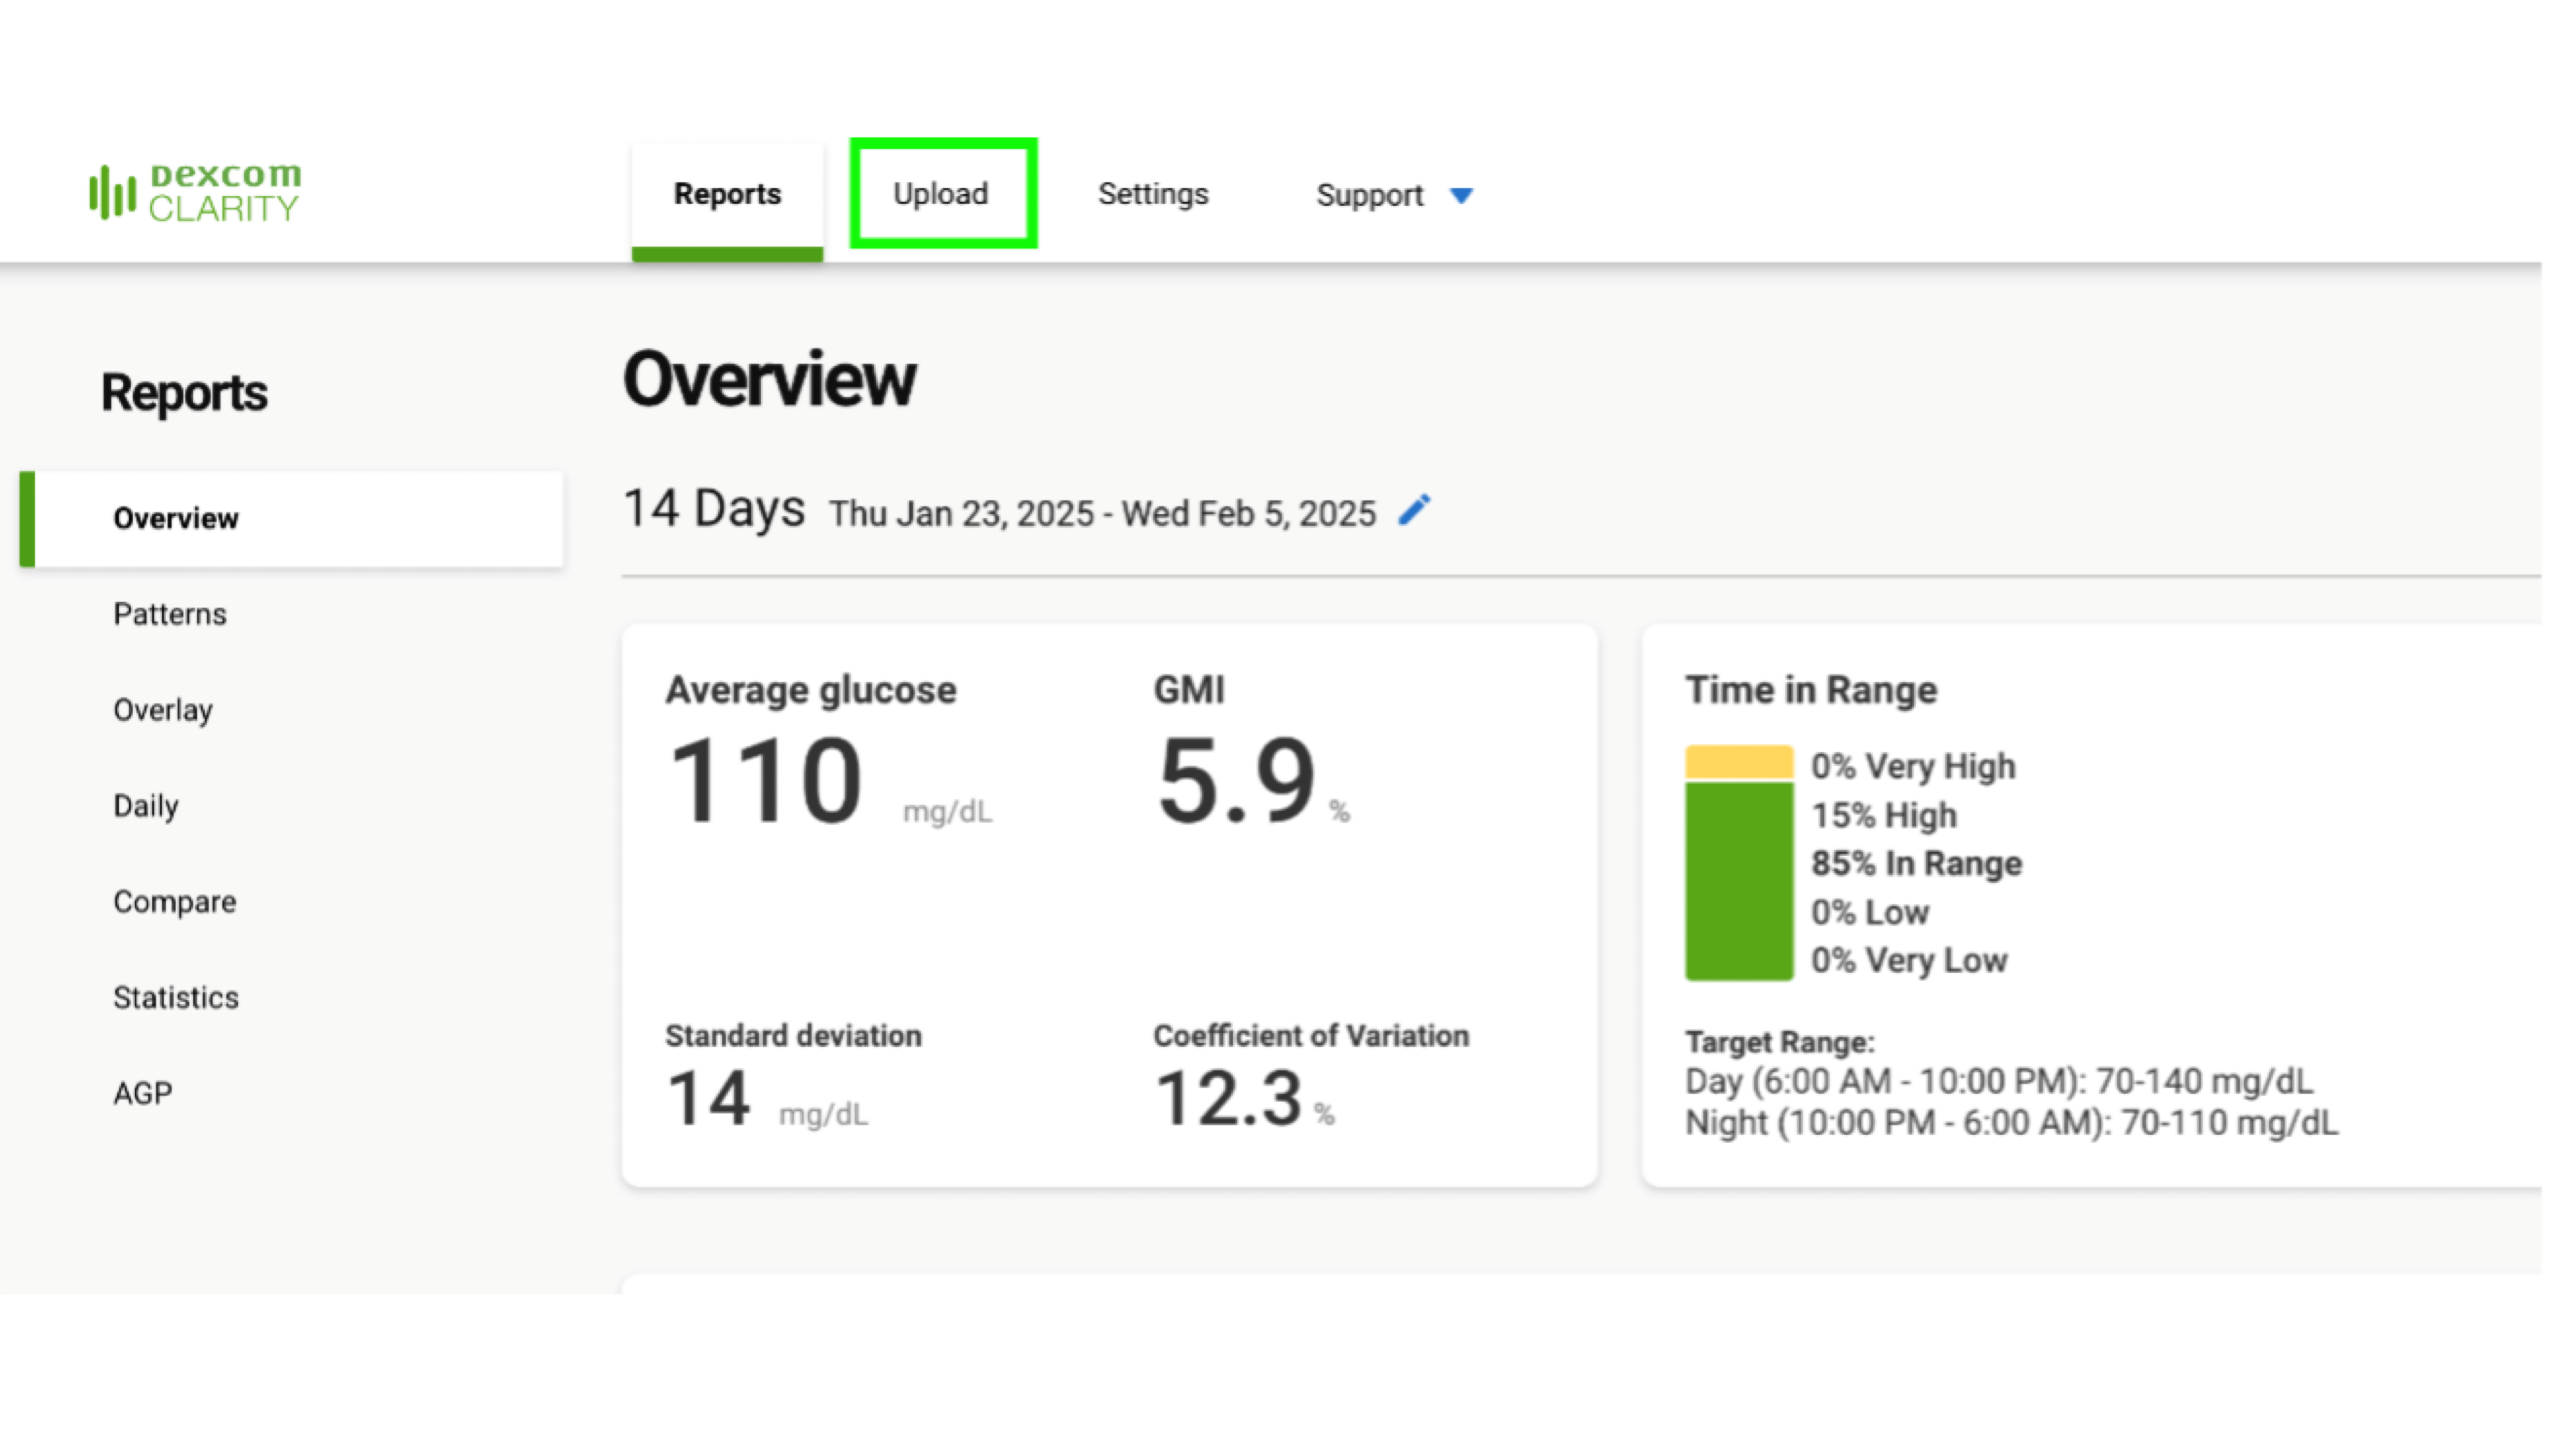Open the AGP report
The height and width of the screenshot is (1456, 2562).
point(143,1094)
